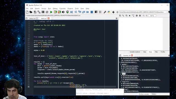Remove plot with the X icon

pos(130,16)
